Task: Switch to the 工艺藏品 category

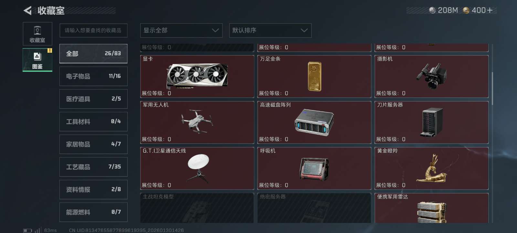Action: tap(93, 167)
